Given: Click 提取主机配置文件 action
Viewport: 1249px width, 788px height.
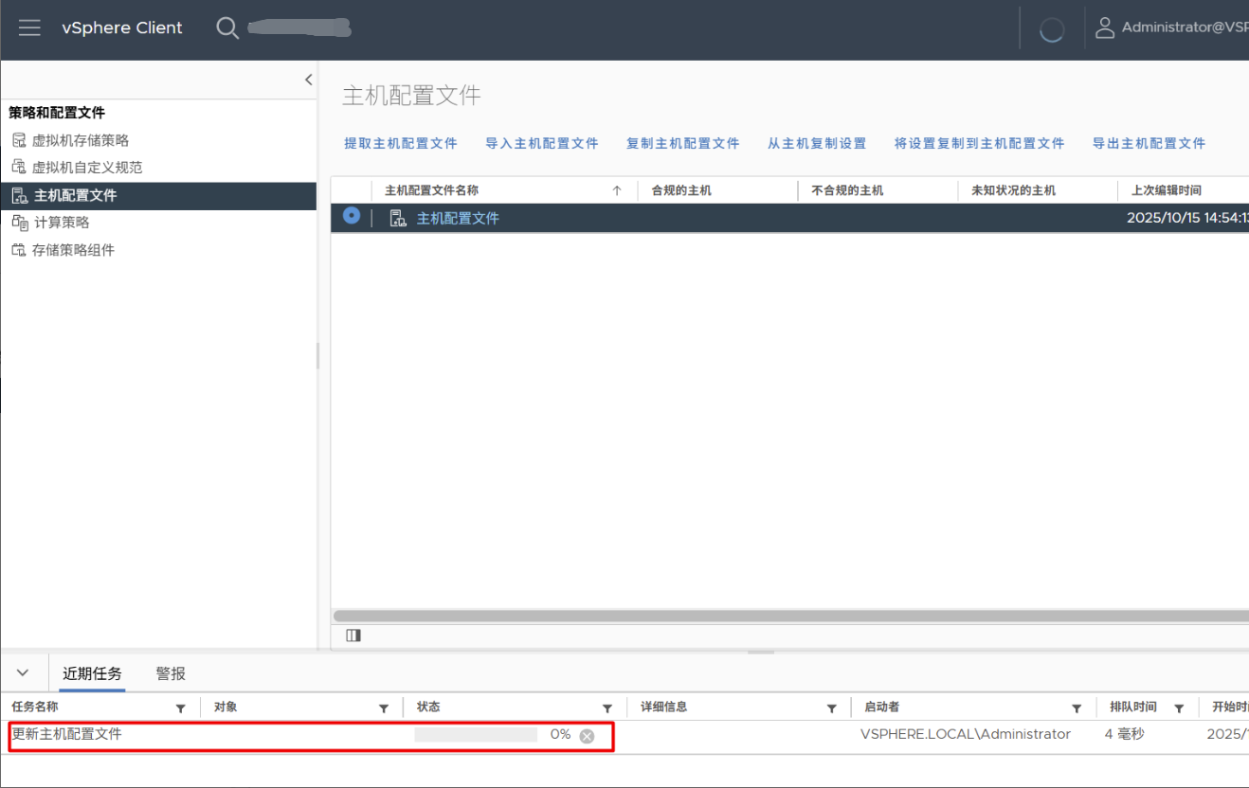Looking at the screenshot, I should [x=401, y=143].
